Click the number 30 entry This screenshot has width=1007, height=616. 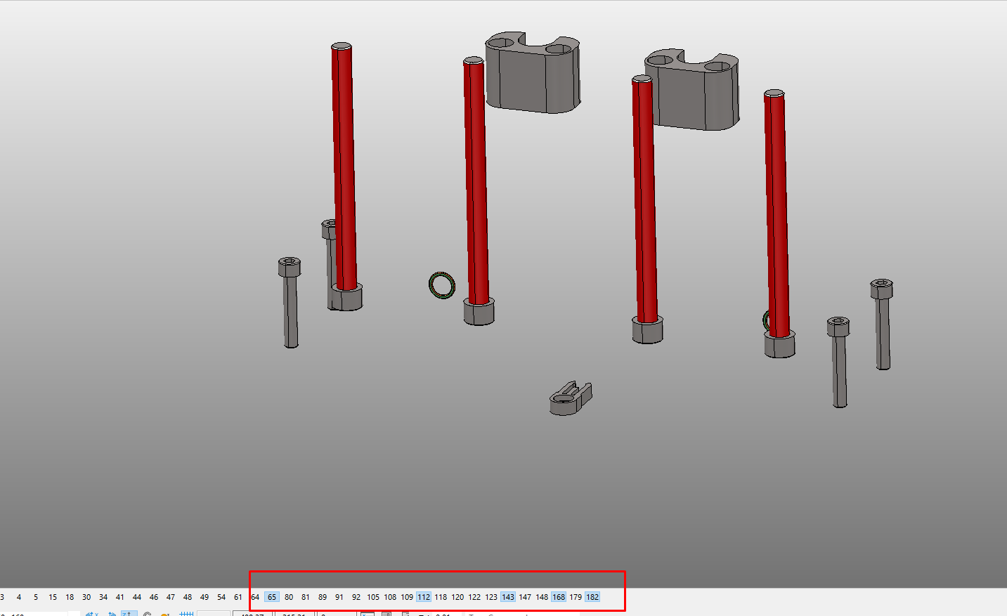[86, 596]
